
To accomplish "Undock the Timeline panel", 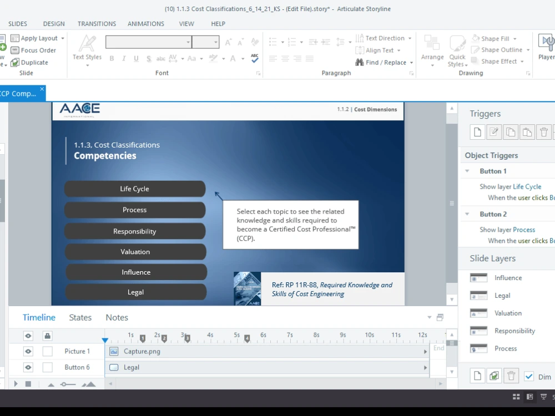I will click(x=440, y=317).
